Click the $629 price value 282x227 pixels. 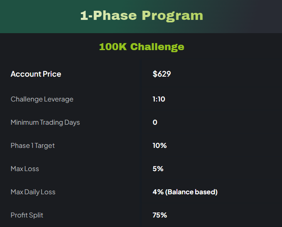pyautogui.click(x=162, y=74)
